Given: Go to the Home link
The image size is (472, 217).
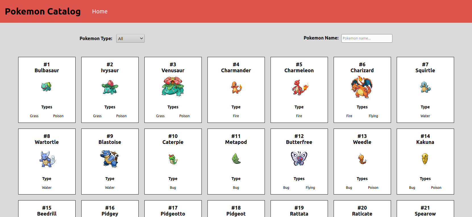Looking at the screenshot, I should tap(100, 11).
